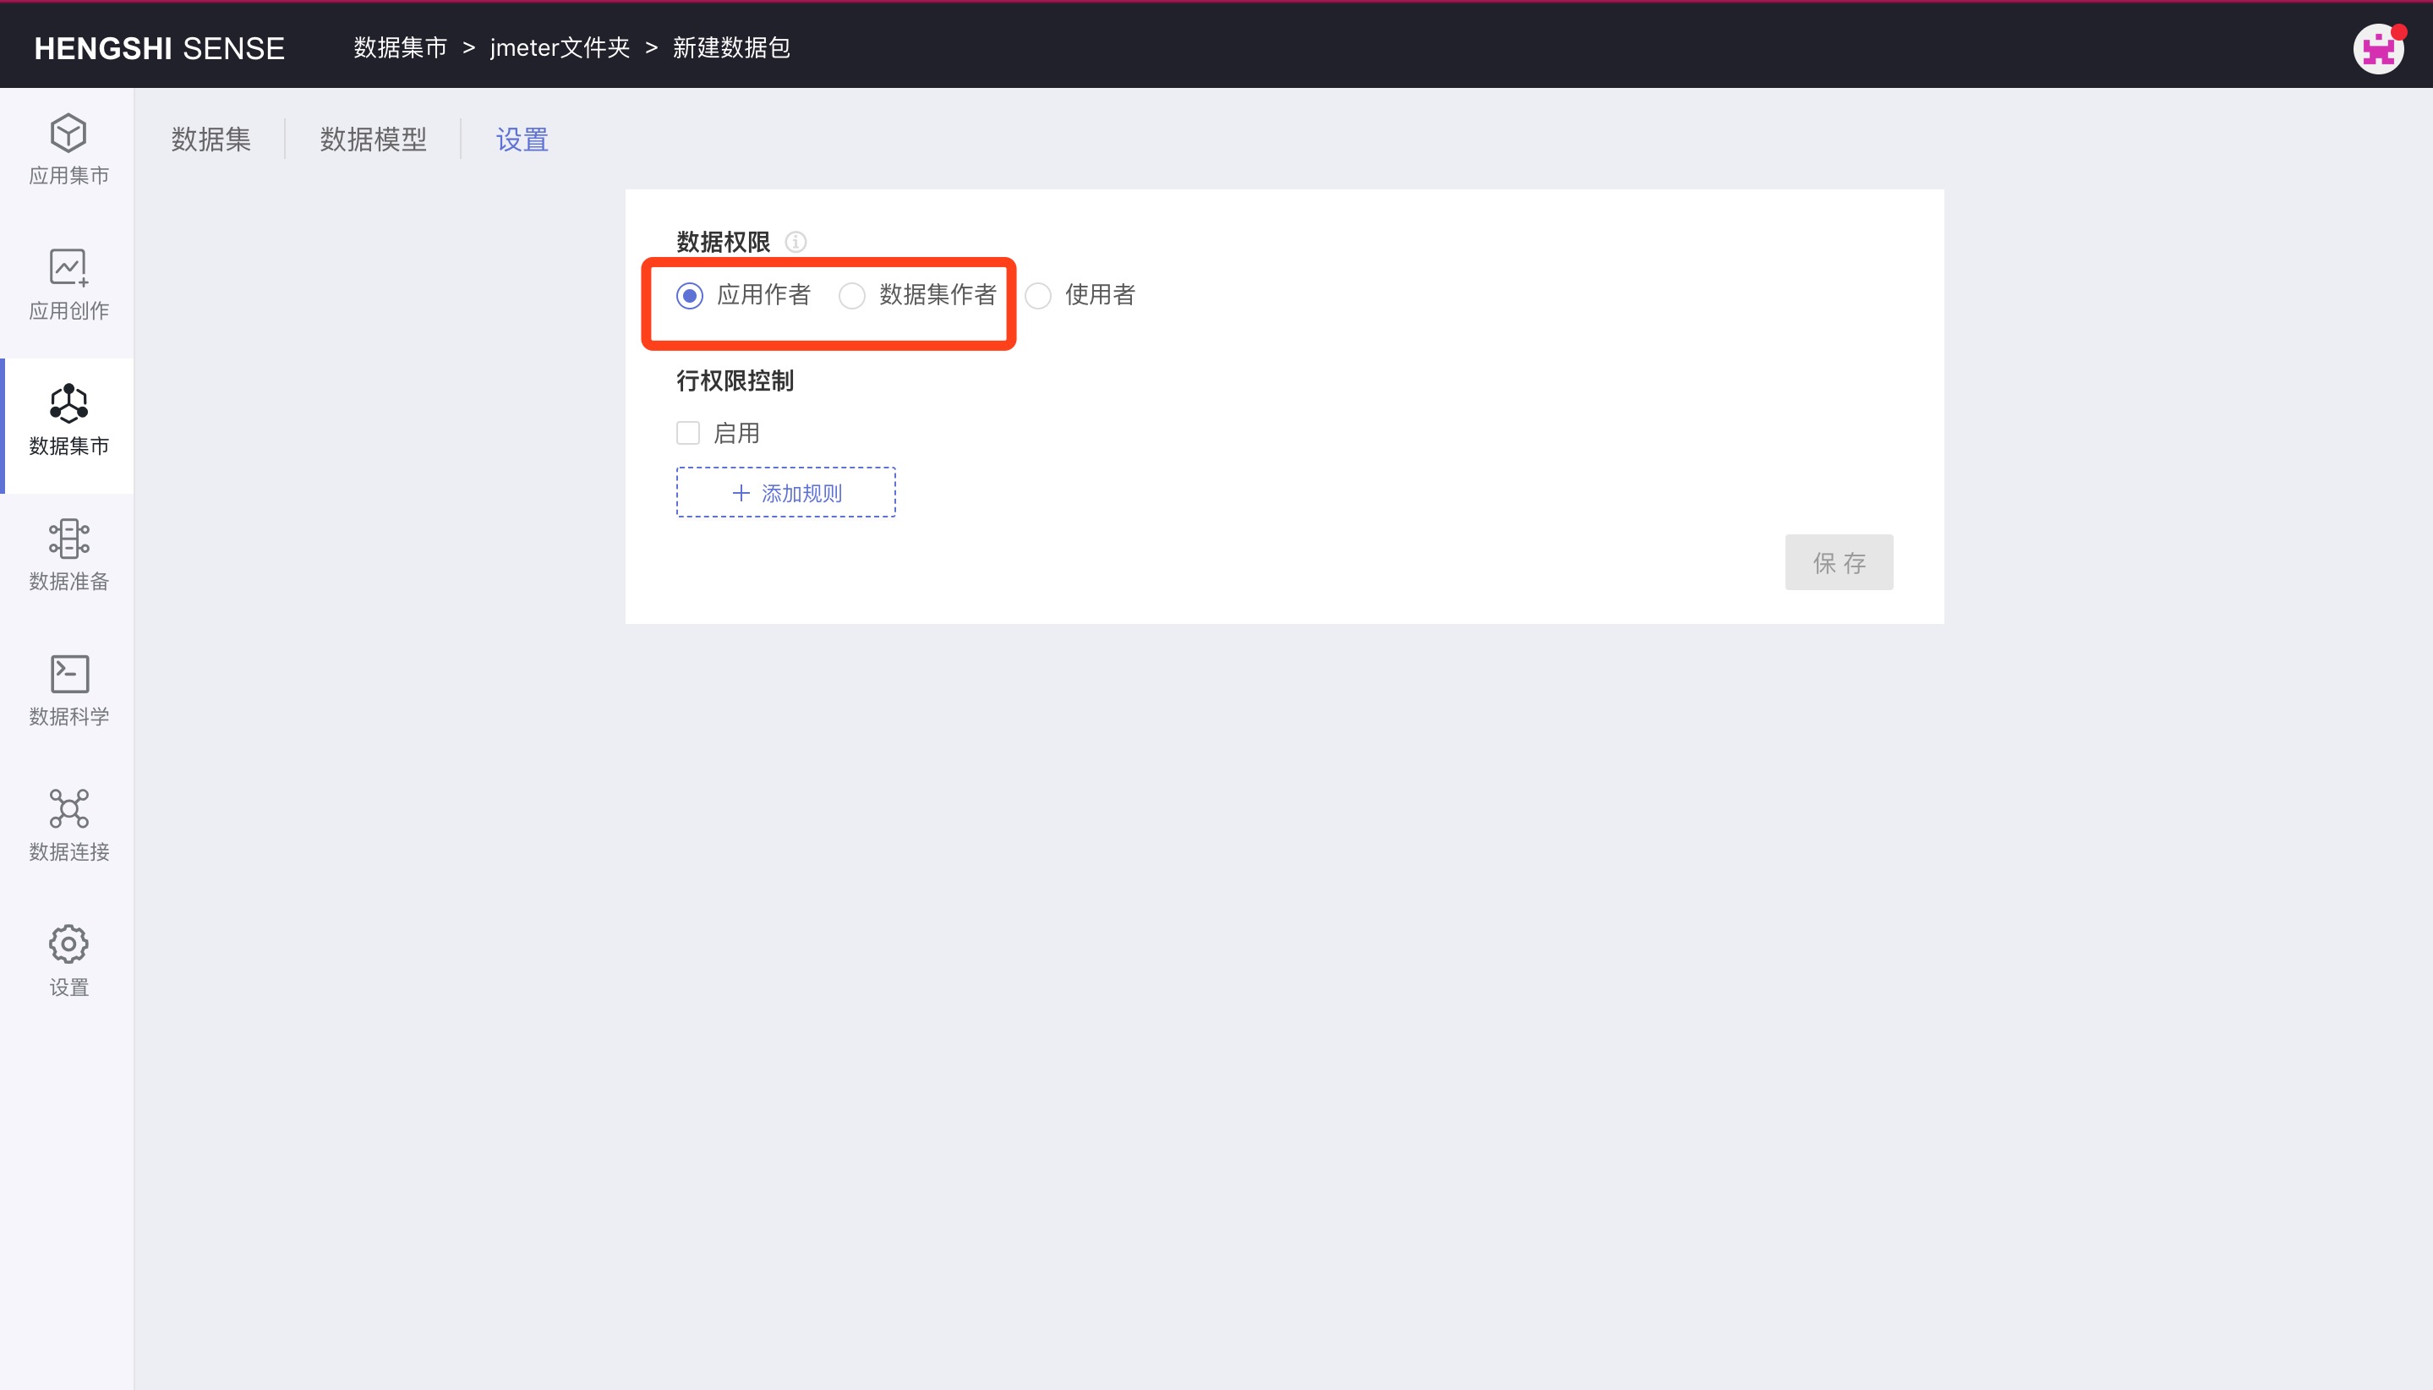Enable the 启用 row permission checkbox
The width and height of the screenshot is (2433, 1390).
(687, 434)
